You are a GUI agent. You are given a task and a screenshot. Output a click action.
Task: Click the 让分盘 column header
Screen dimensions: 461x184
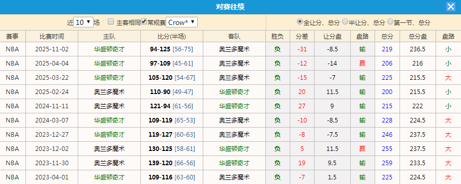332,37
